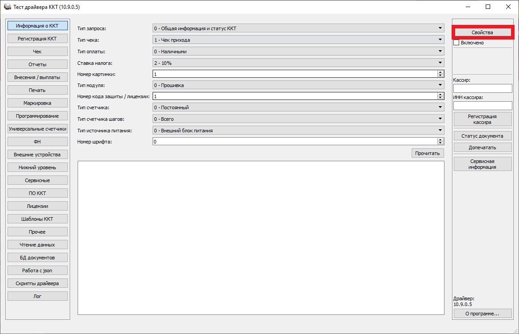
Task: Select the "ФН" tab in sidebar
Action: [37, 142]
